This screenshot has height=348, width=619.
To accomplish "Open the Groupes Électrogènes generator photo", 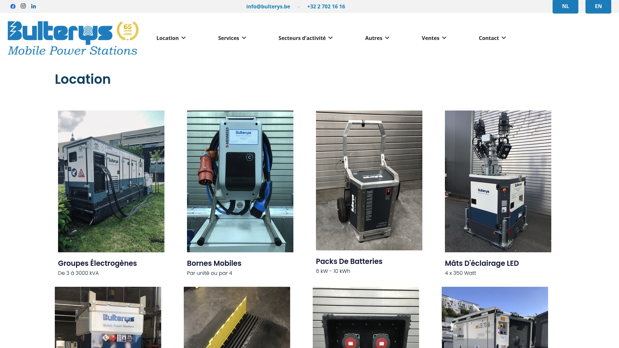I will (111, 181).
